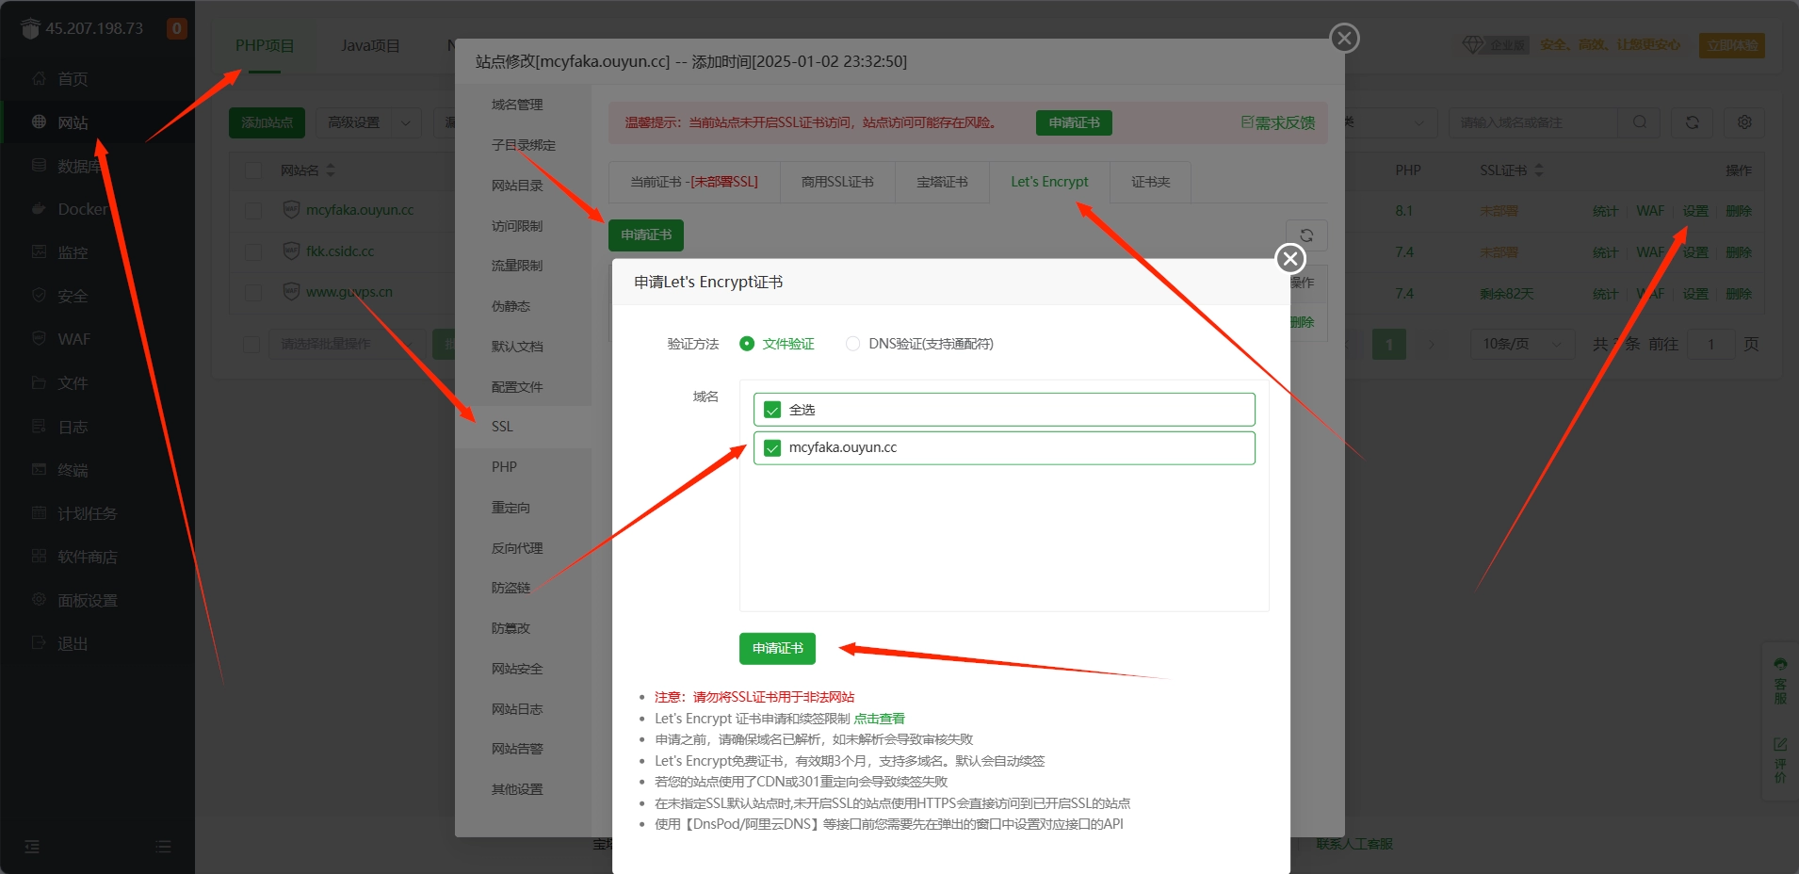1799x874 pixels.
Task: Tick the checkbox for www.guvps.cn site row
Action: coord(252,292)
